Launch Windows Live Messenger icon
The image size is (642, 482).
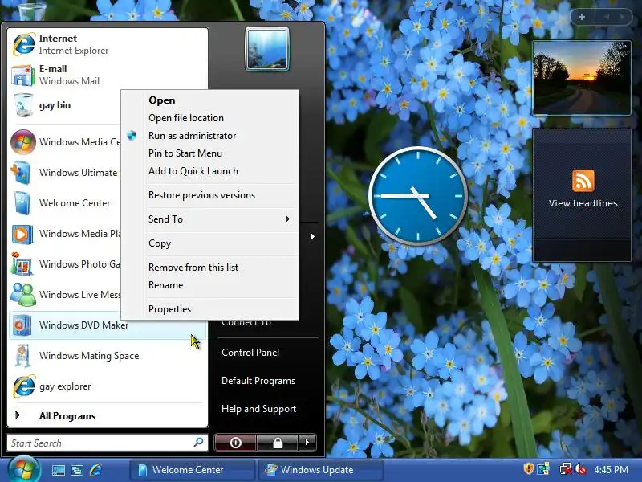coord(23,295)
